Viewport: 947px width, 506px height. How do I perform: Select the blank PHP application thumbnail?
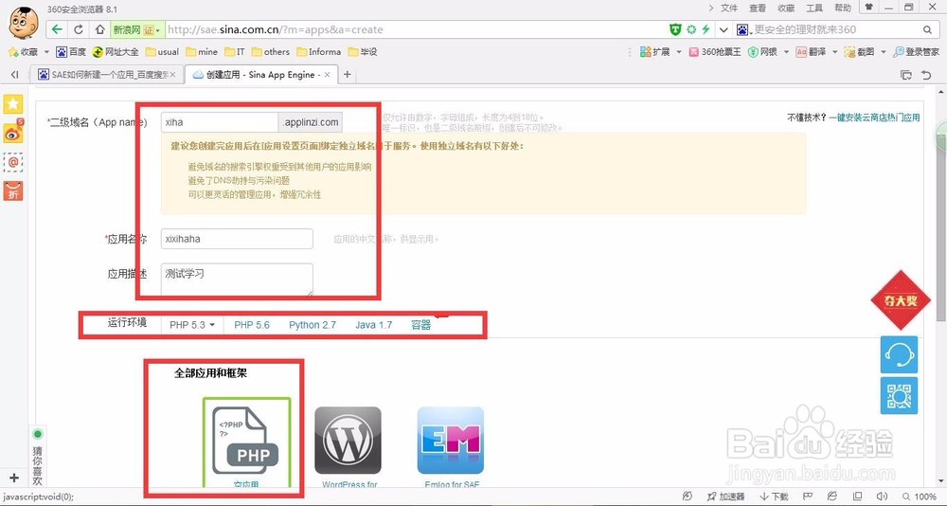(246, 443)
